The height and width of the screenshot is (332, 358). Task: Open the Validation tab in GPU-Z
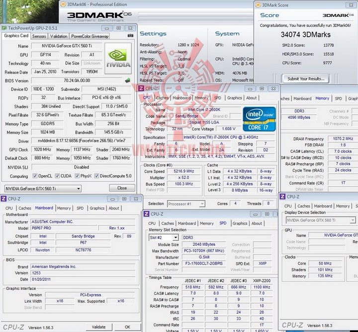[x=59, y=36]
